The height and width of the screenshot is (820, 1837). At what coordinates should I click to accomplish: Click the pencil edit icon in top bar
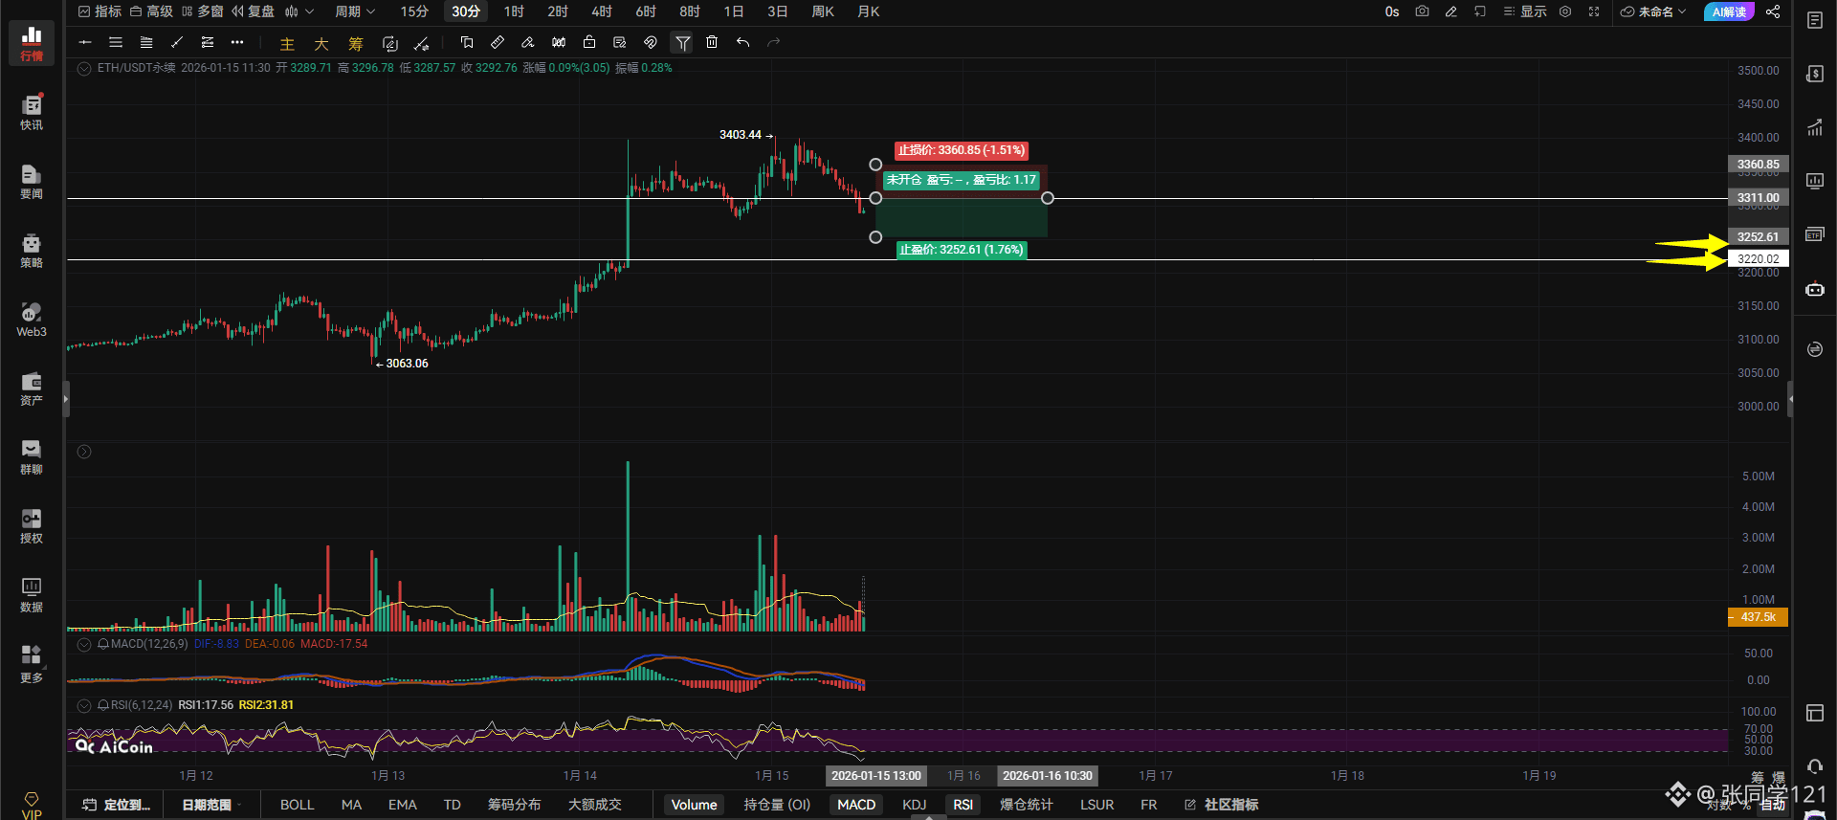(1451, 11)
